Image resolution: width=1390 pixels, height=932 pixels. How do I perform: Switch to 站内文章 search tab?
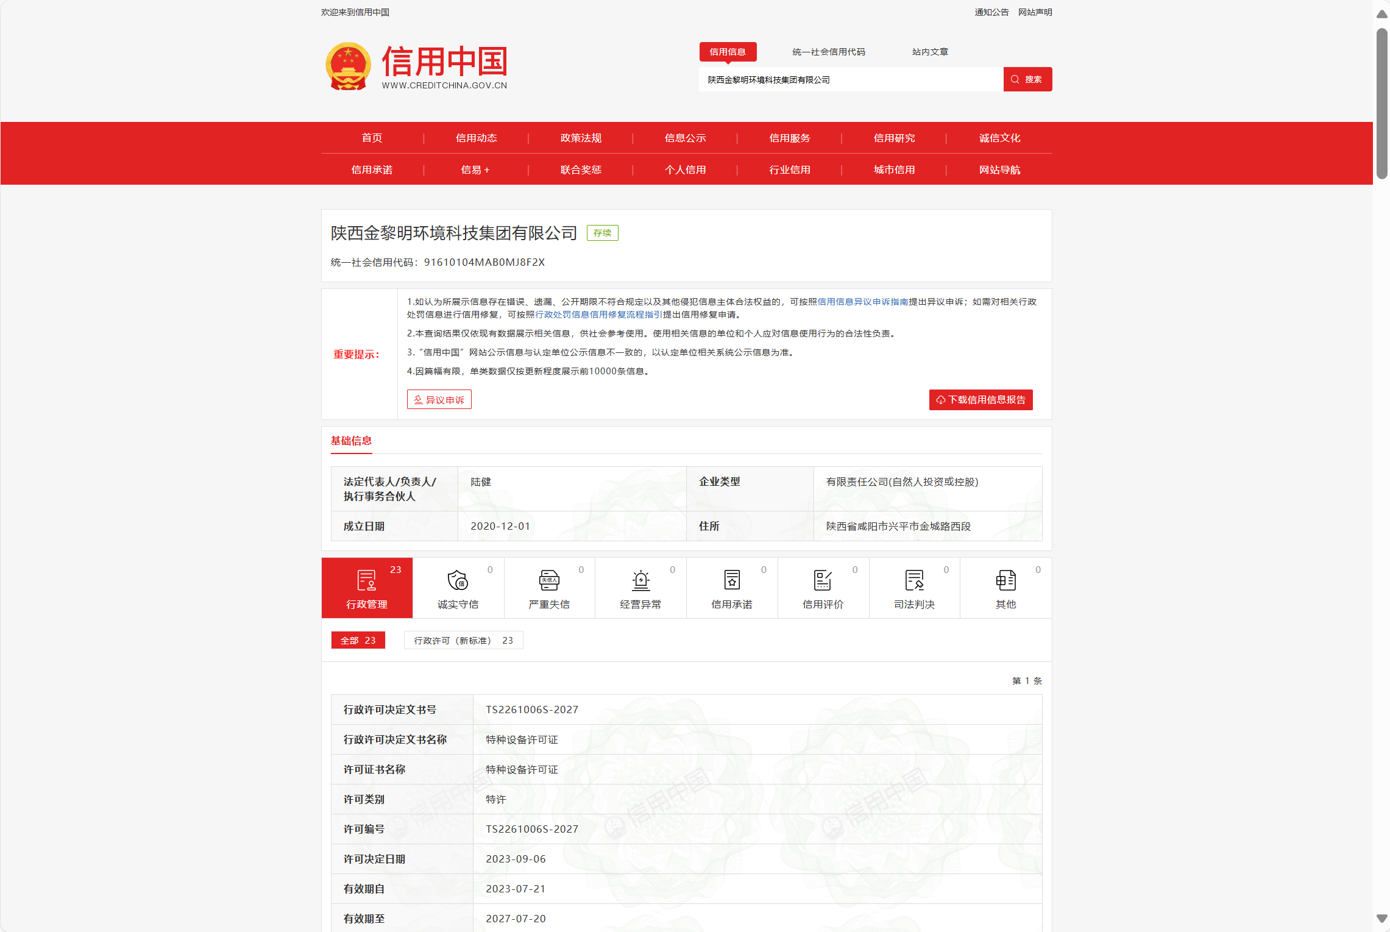pos(930,52)
